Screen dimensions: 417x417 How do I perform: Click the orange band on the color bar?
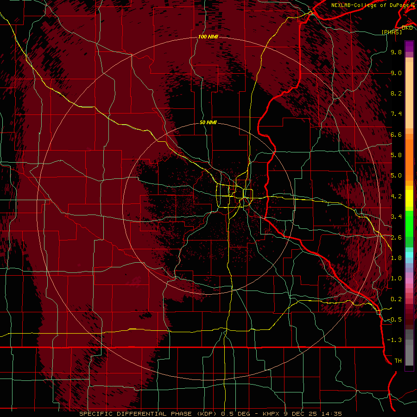(409, 160)
